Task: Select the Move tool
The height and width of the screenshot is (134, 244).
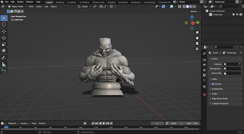Action: tap(4, 32)
